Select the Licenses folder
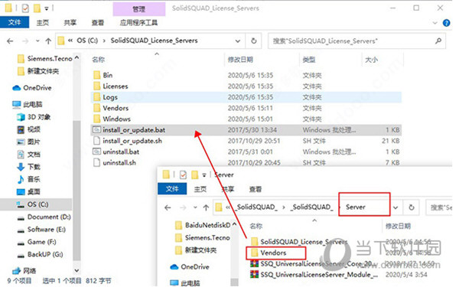Viewport: 459px width, 287px height. pyautogui.click(x=246, y=86)
